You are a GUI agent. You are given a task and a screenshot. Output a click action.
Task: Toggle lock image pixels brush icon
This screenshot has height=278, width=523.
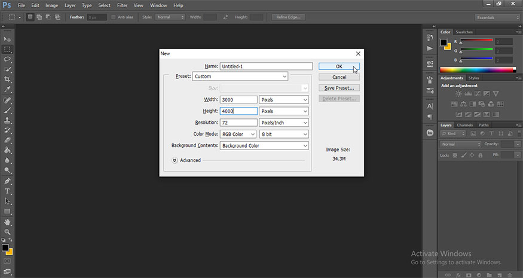pyautogui.click(x=464, y=155)
